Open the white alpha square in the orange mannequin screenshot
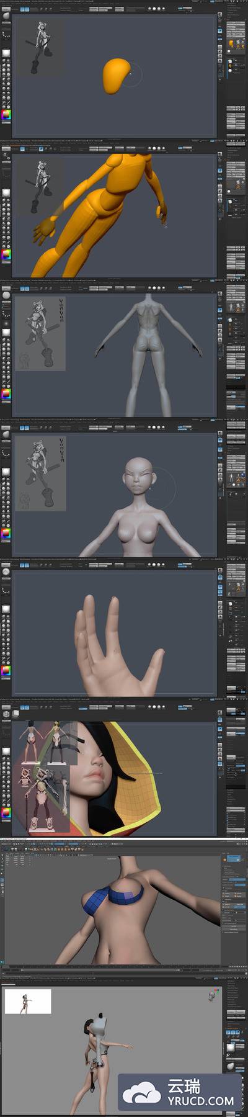This screenshot has height=1117, width=248. (x=6, y=193)
